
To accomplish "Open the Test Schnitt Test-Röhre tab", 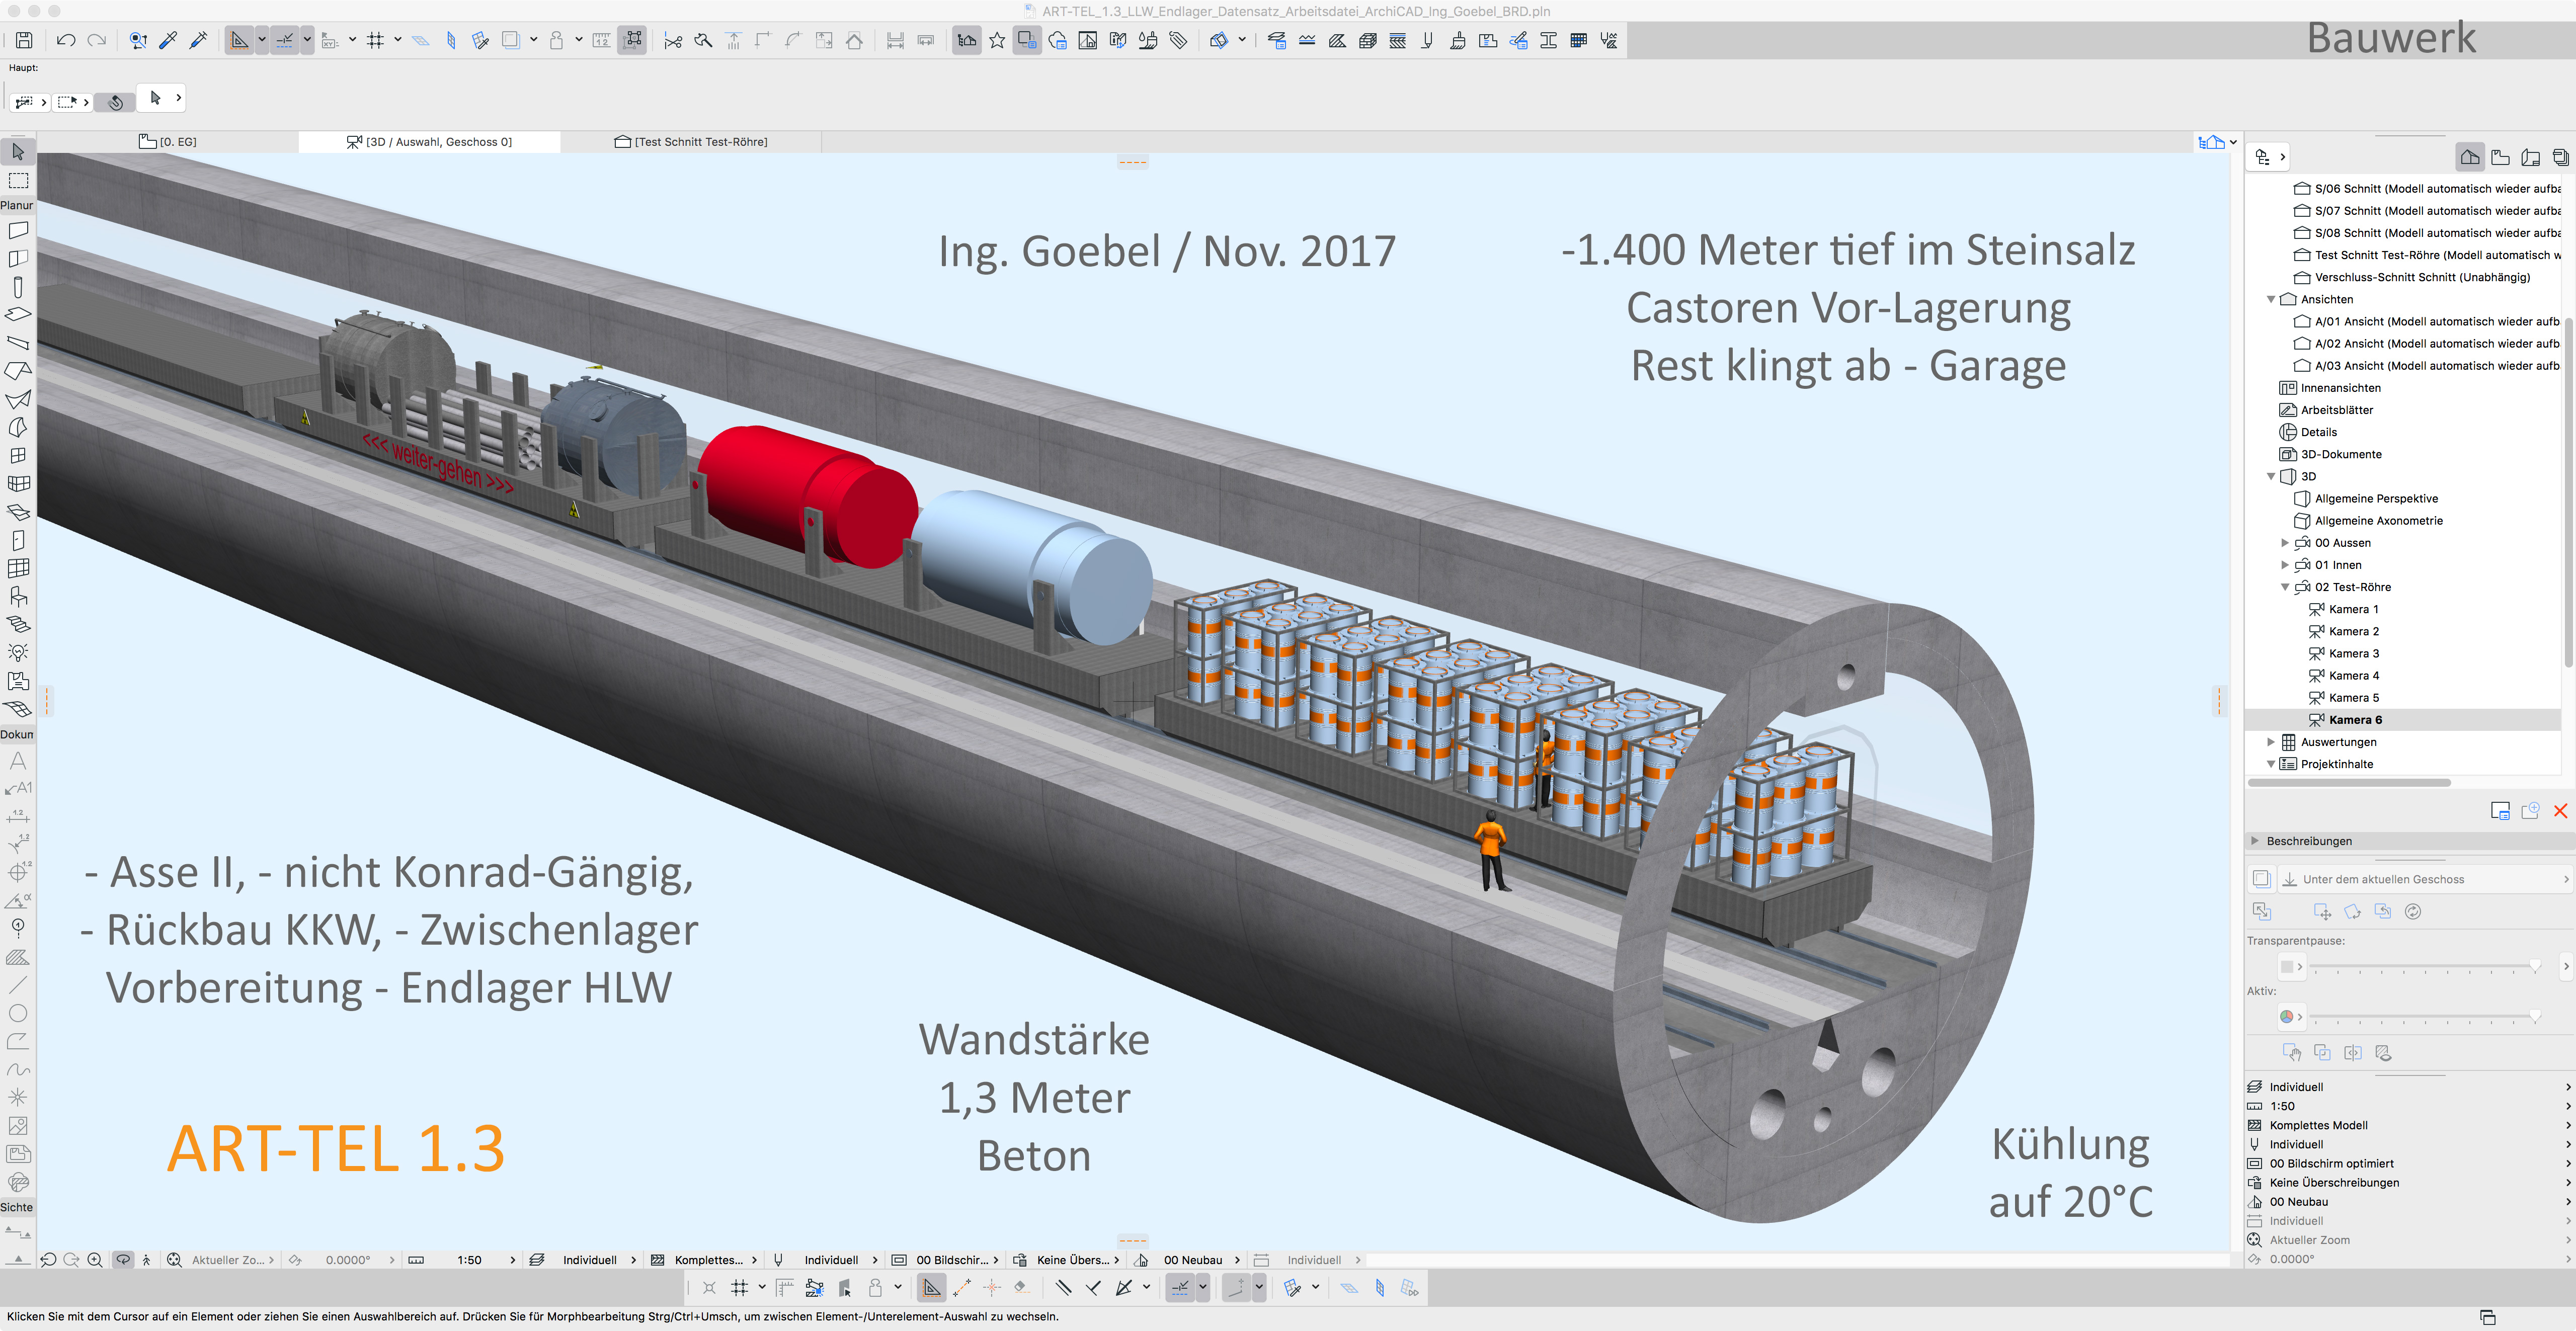I will coord(700,142).
